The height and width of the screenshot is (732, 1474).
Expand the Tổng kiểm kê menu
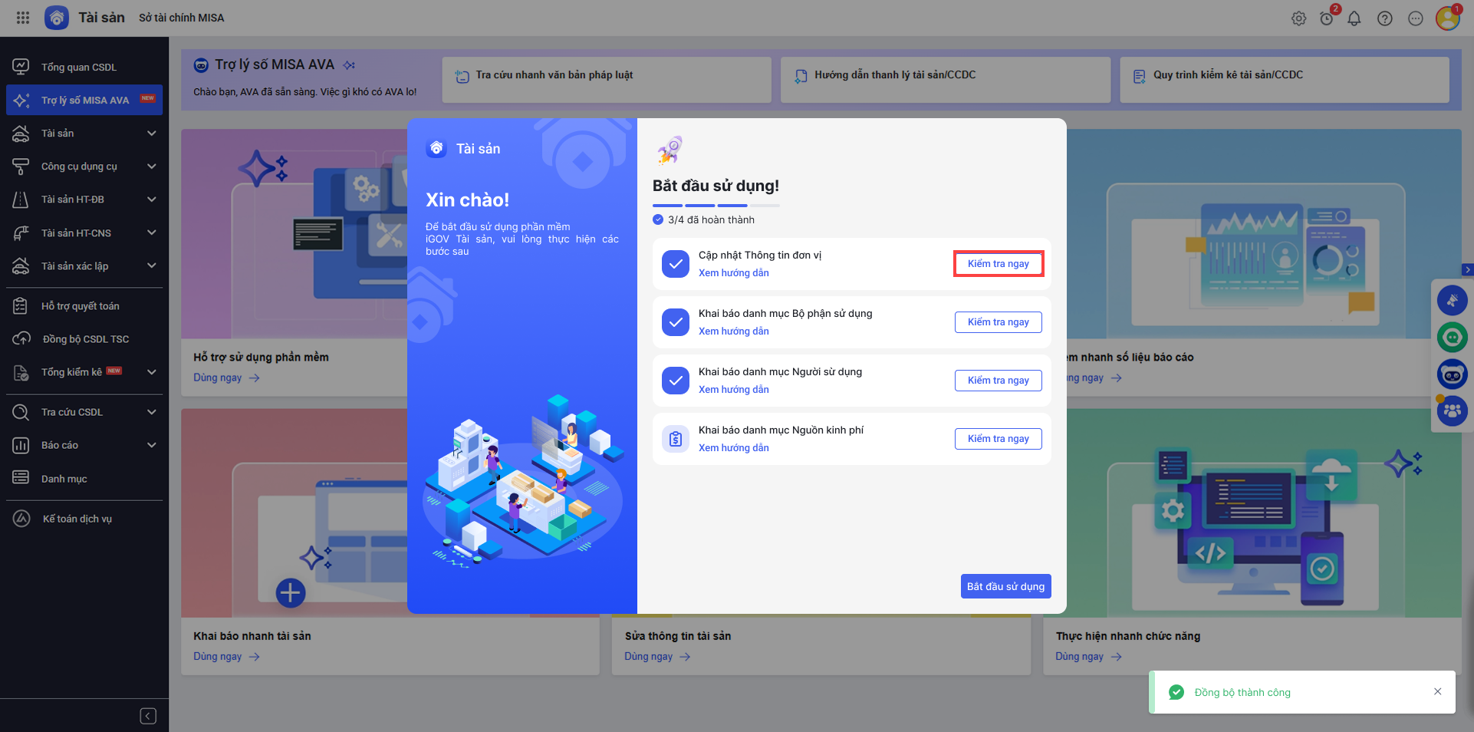point(152,372)
